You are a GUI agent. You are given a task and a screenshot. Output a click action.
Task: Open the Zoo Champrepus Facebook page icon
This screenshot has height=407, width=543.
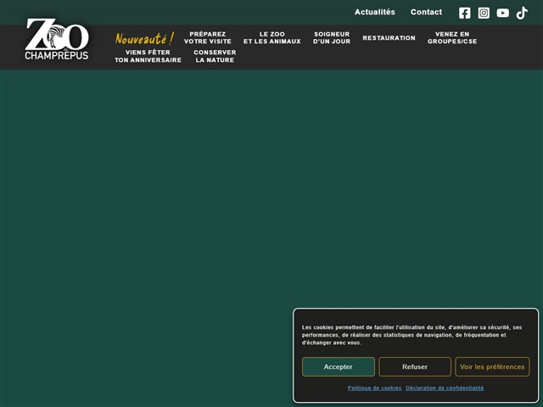coord(464,13)
